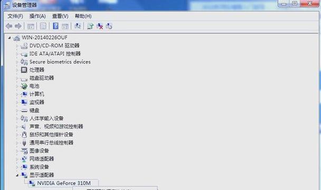Viewport: 321px width, 190px height.
Task: Expand the 网络适配器 node
Action: click(x=17, y=159)
